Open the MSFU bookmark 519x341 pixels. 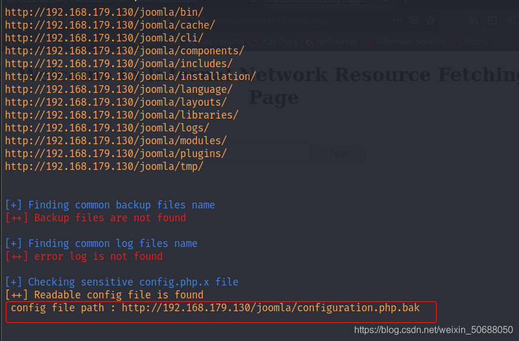[x=472, y=41]
